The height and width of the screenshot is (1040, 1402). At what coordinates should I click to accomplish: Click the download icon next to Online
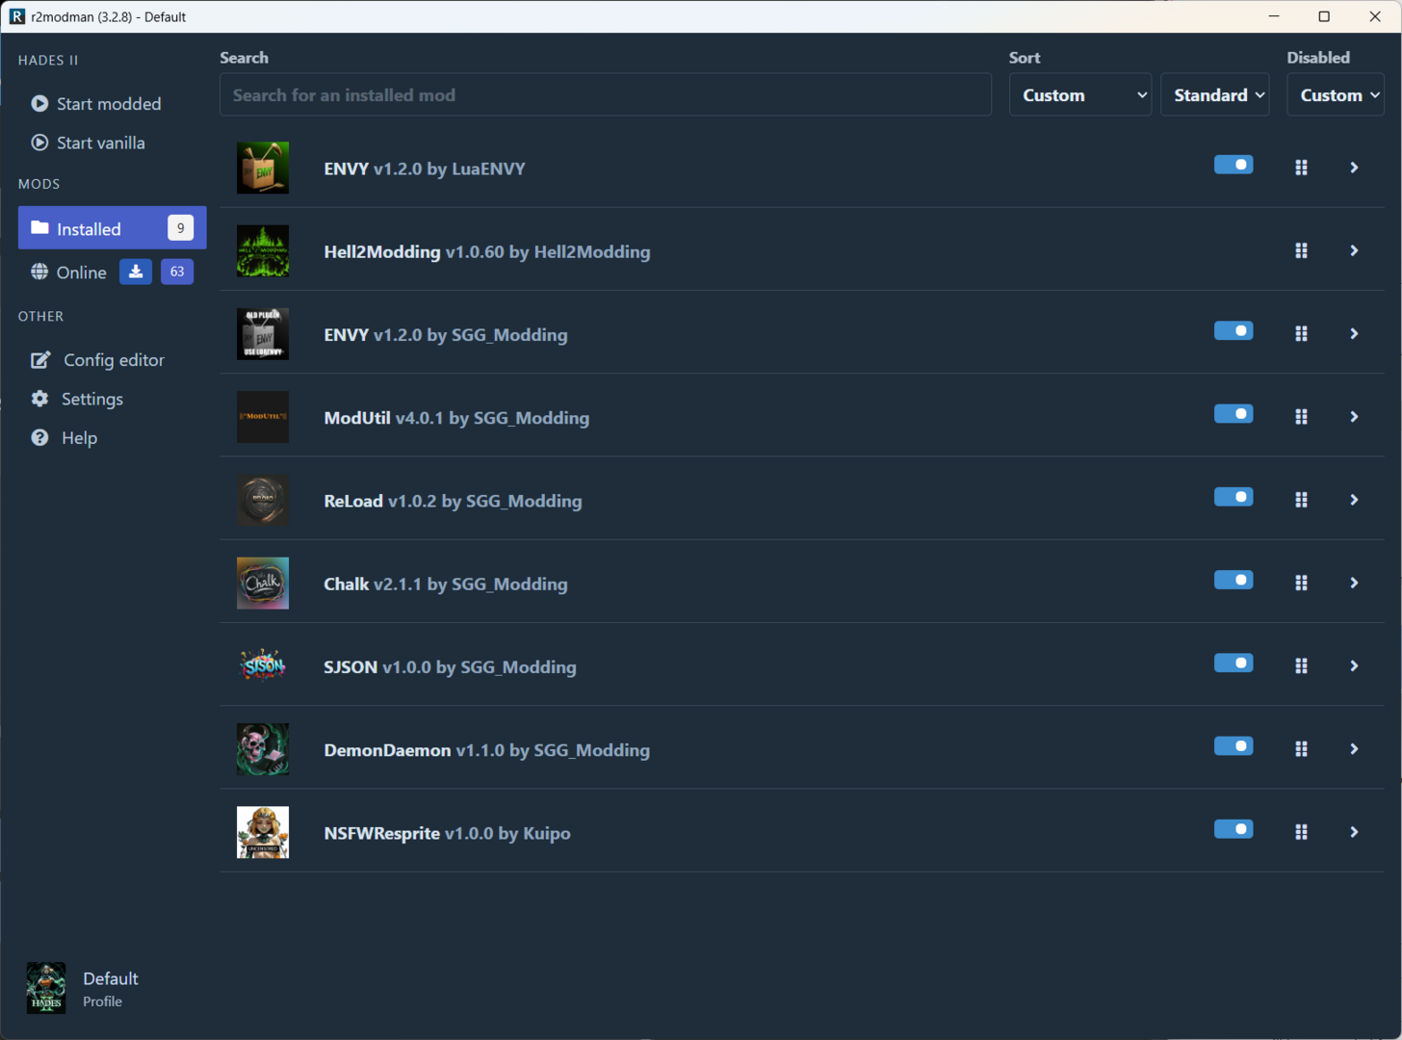(136, 272)
